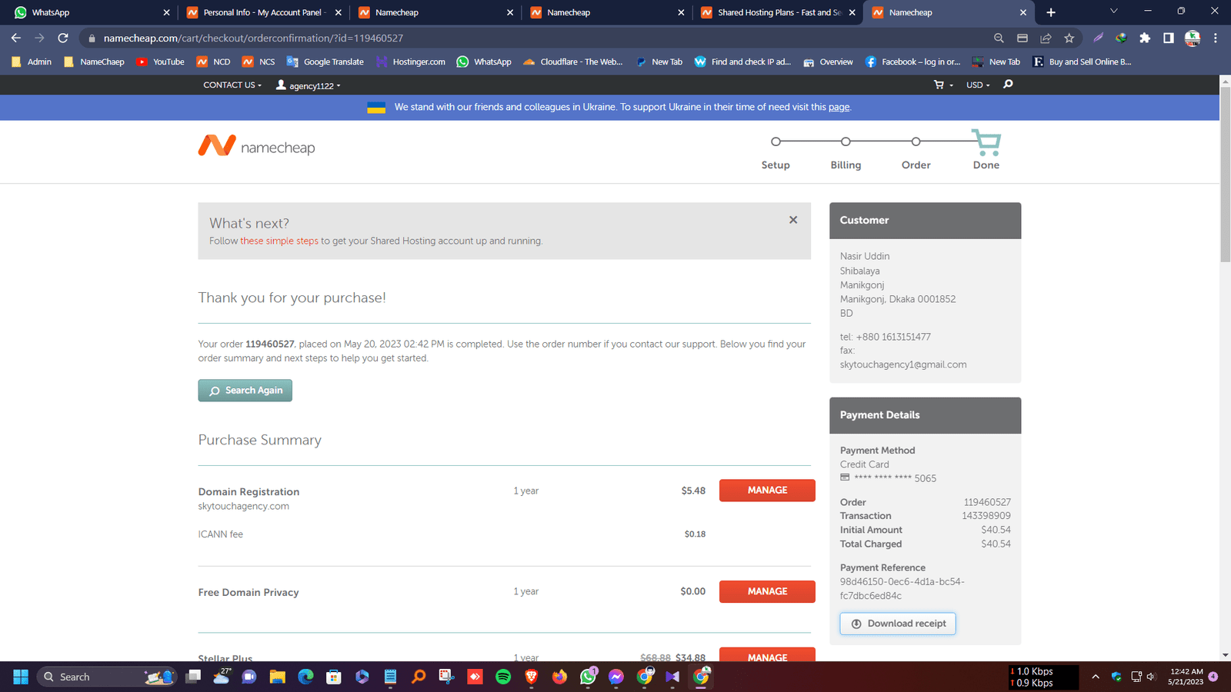Open the Extensions puzzle icon

1145,38
